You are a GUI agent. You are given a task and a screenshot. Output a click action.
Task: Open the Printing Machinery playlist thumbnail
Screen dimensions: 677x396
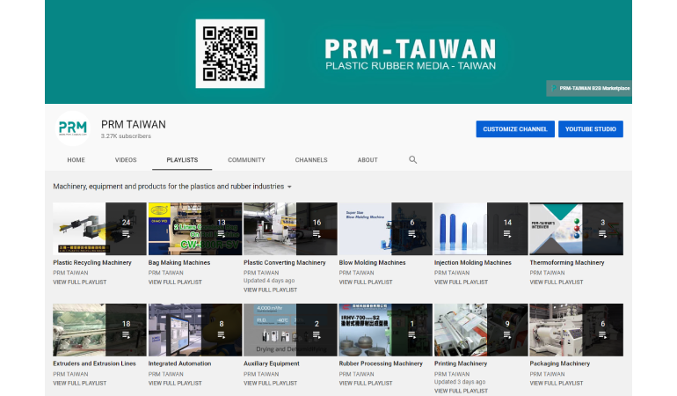481,330
